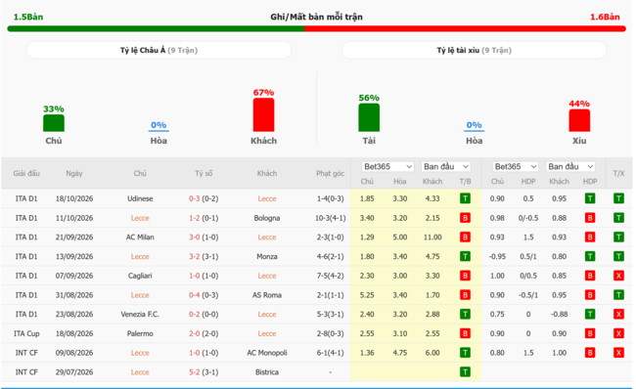The height and width of the screenshot is (389, 636).
Task: Click the Phạt góc column header
Action: tap(330, 173)
